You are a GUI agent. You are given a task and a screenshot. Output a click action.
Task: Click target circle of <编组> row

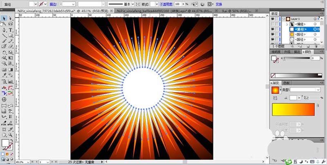click(315, 24)
